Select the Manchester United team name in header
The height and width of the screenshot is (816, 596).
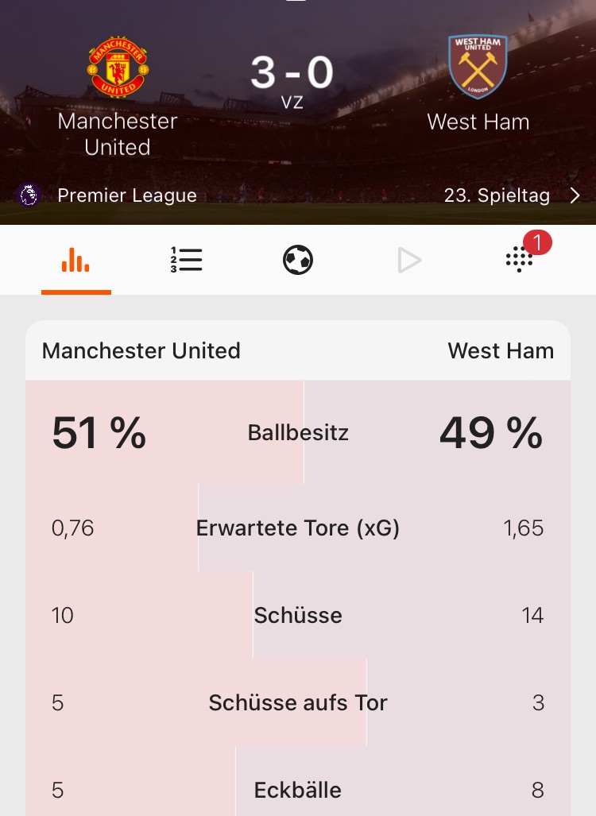tap(118, 133)
